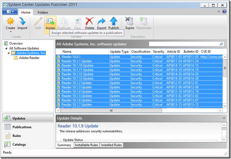This screenshot has height=159, width=231.
Task: Click the Reader 10.1.9 Update details heading
Action: (x=78, y=126)
